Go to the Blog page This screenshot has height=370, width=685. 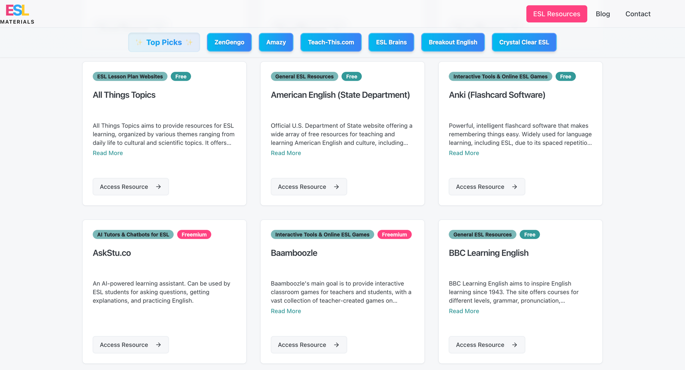(x=603, y=14)
